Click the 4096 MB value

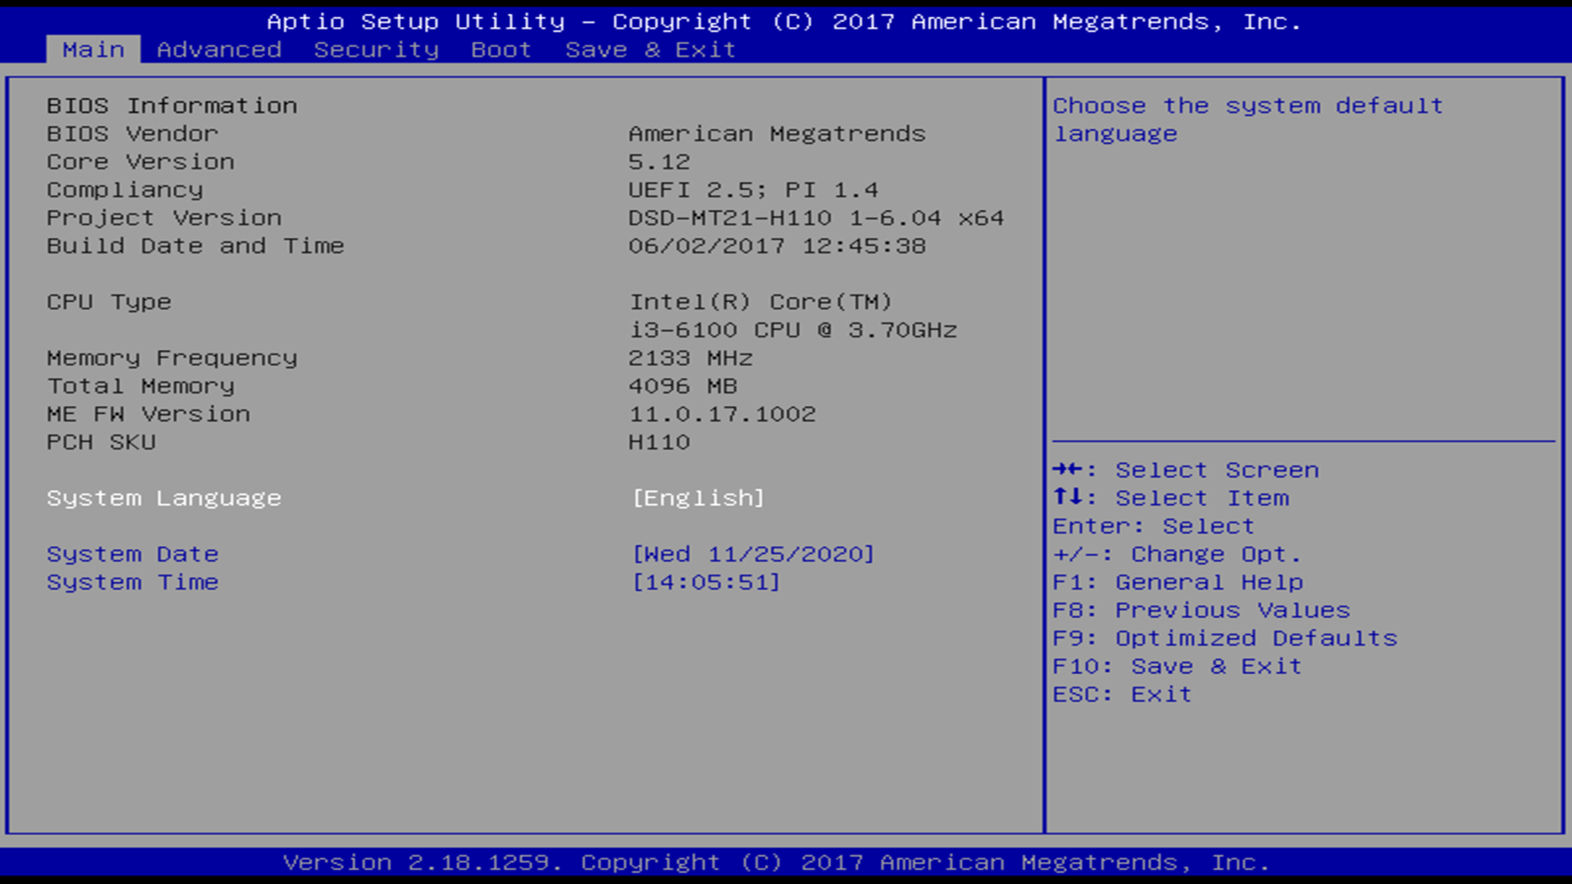[x=683, y=386]
